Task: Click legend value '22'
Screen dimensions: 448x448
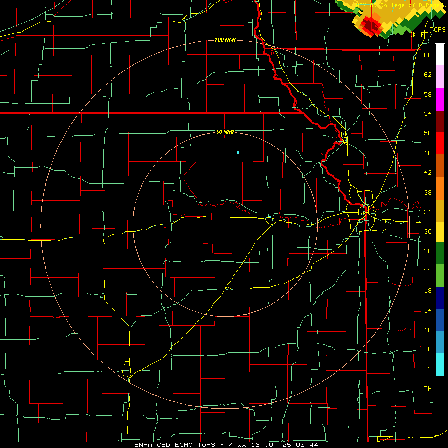Action: [428, 271]
